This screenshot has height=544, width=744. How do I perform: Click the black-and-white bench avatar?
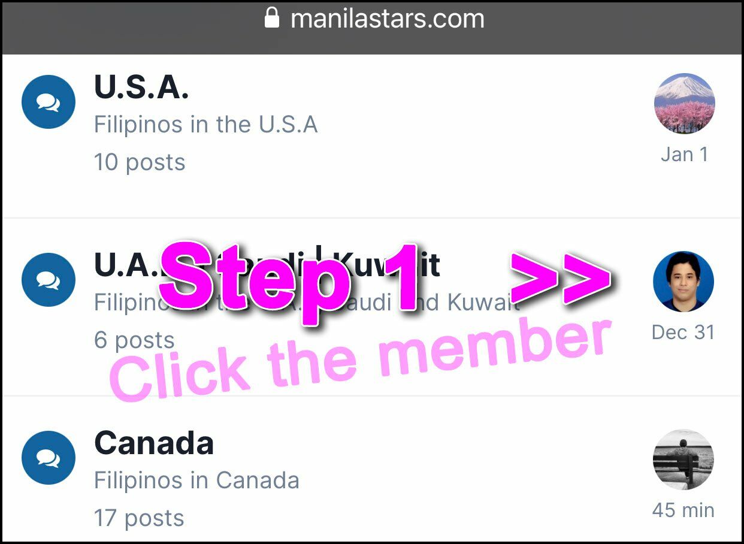683,459
